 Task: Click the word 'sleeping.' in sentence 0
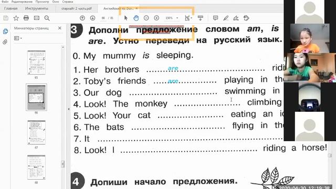175,55
